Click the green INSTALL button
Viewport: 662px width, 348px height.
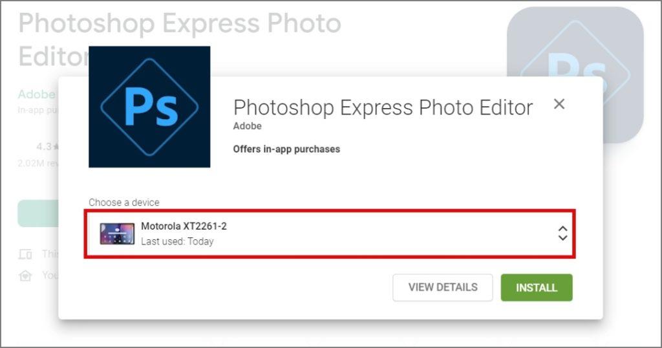click(537, 288)
